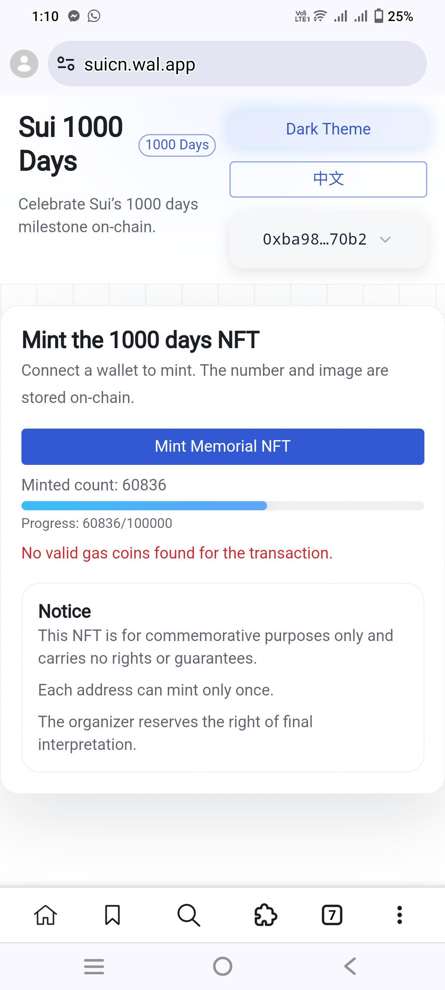Click the minting progress bar
This screenshot has width=445, height=990.
[222, 506]
